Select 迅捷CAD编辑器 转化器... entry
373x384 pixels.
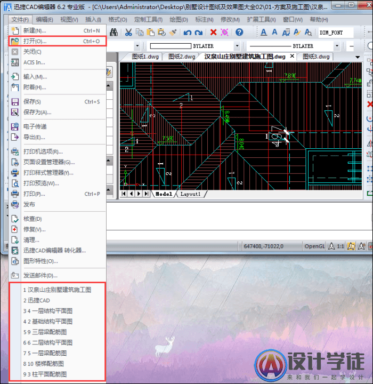click(x=58, y=250)
